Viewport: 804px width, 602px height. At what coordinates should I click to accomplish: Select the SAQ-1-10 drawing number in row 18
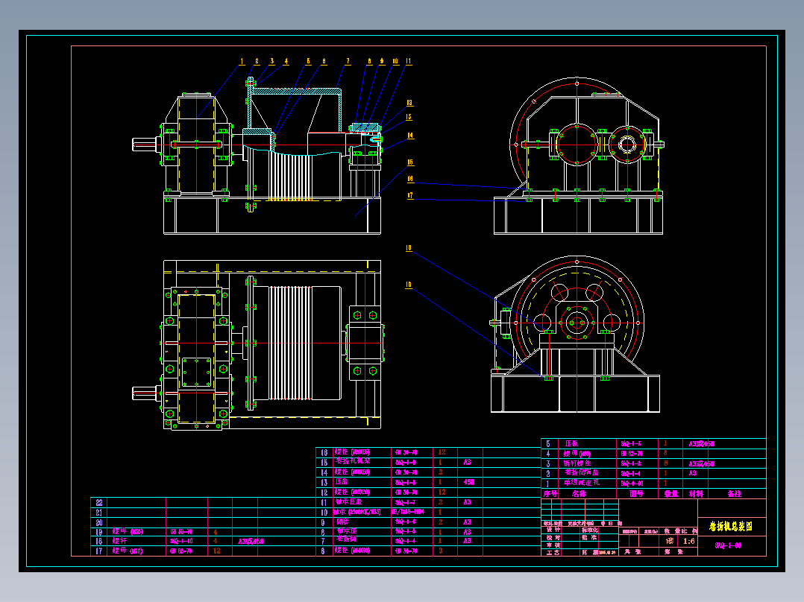pyautogui.click(x=181, y=541)
